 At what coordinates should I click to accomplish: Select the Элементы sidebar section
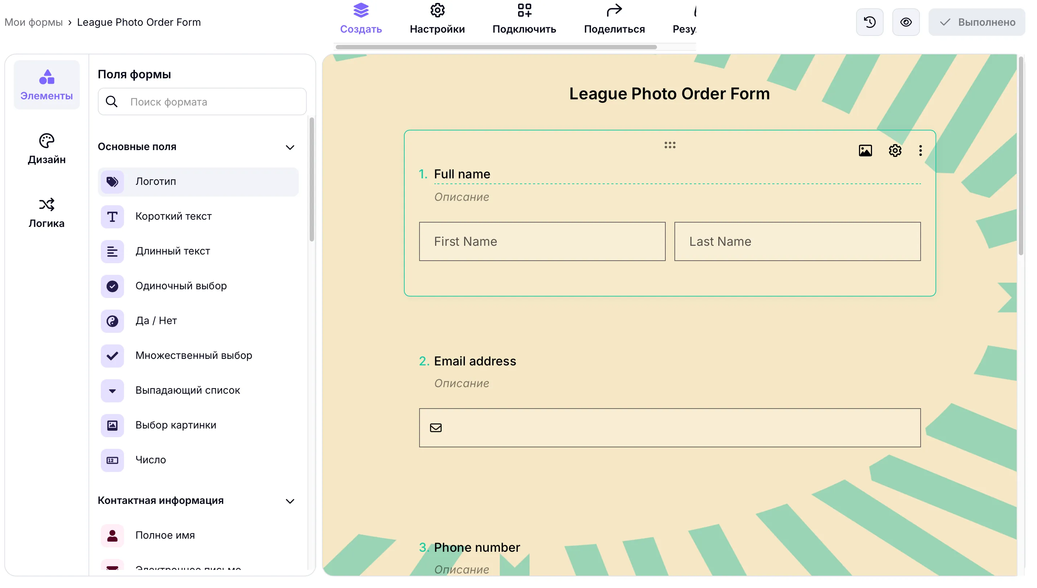click(x=46, y=85)
